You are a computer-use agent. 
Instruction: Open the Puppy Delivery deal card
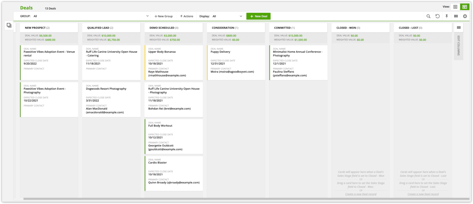(x=236, y=62)
